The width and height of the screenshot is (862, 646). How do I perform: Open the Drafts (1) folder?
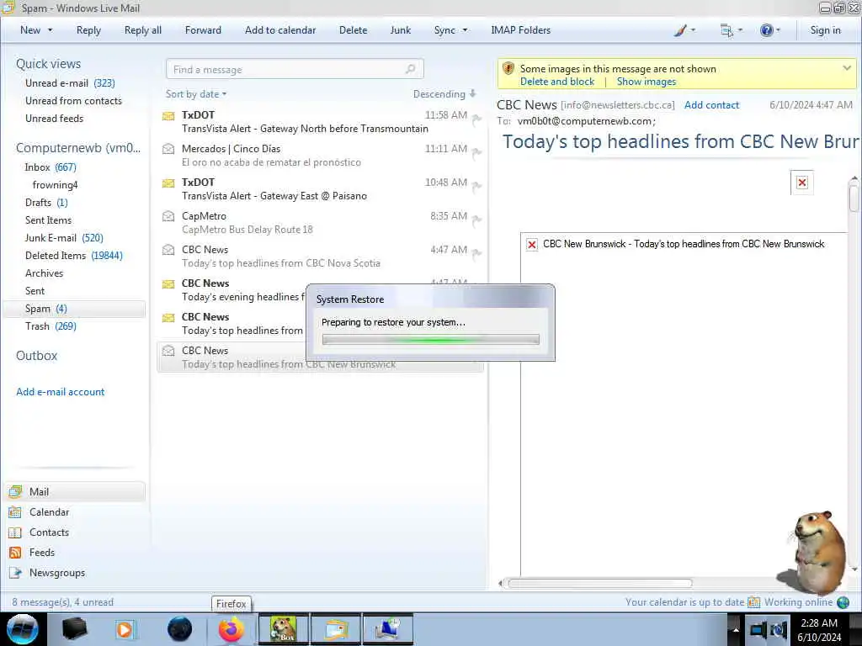(x=46, y=202)
